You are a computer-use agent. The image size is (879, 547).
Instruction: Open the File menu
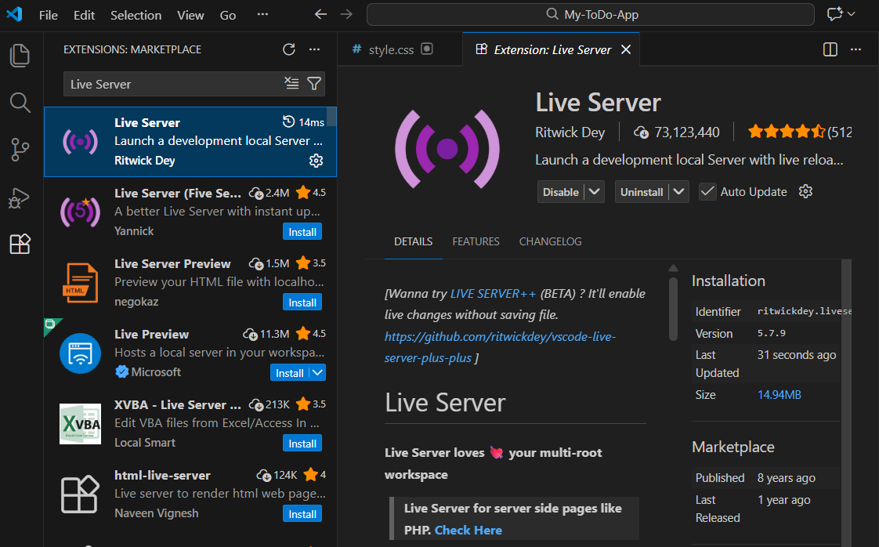pos(49,14)
